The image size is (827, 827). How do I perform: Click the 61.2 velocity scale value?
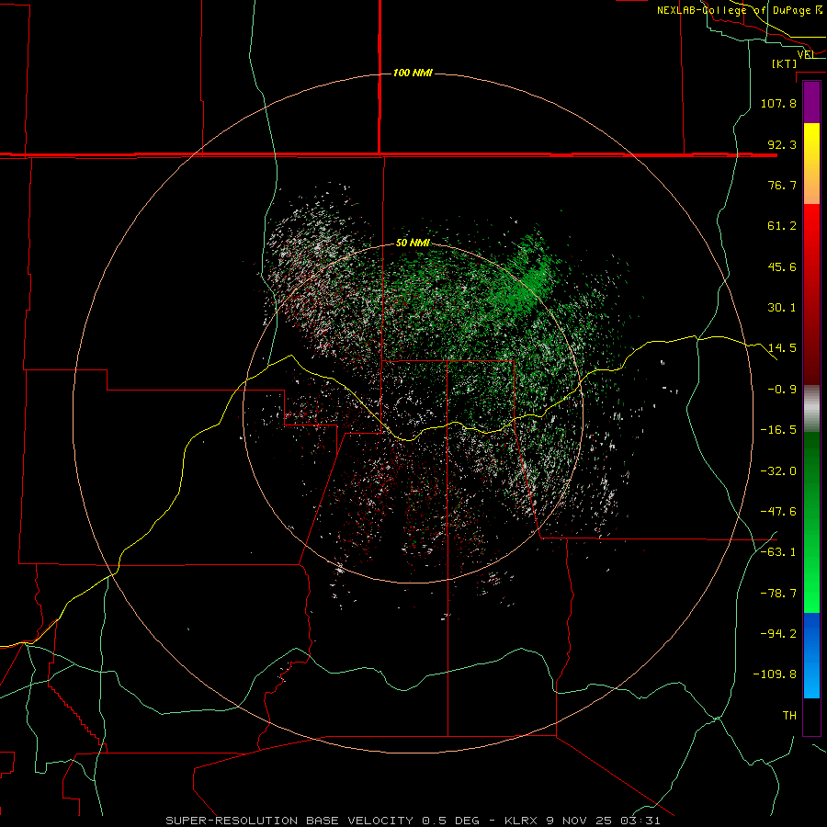click(x=782, y=226)
